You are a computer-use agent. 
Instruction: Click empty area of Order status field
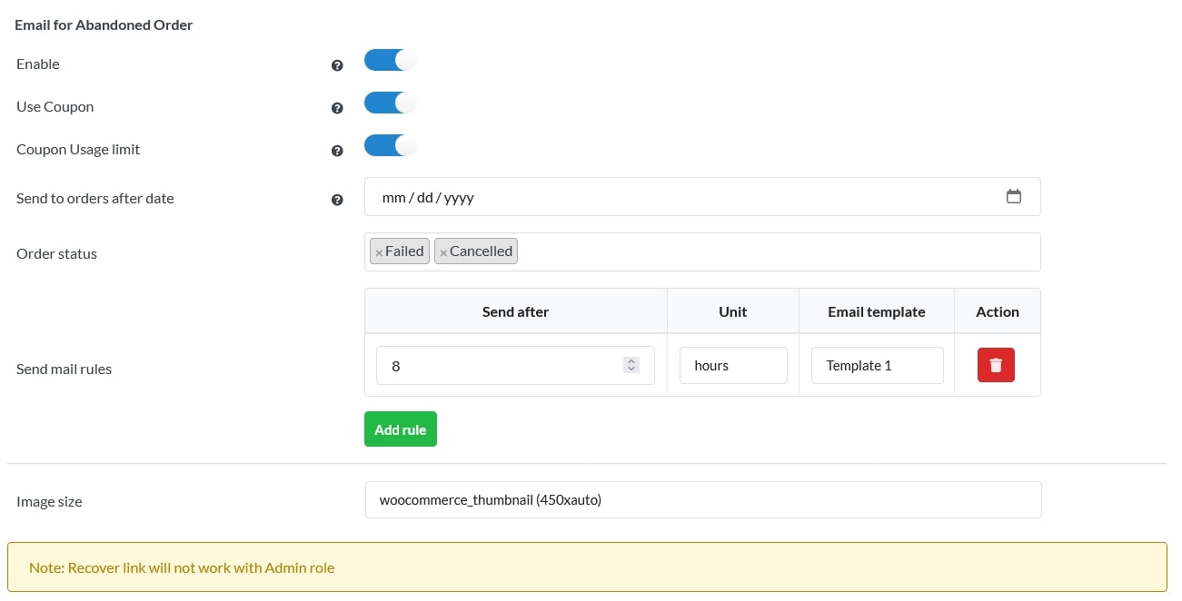point(772,251)
